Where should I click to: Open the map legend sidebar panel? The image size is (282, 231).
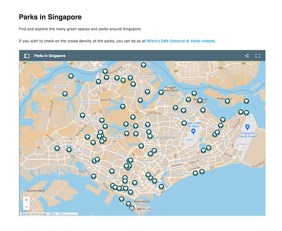pyautogui.click(x=27, y=56)
